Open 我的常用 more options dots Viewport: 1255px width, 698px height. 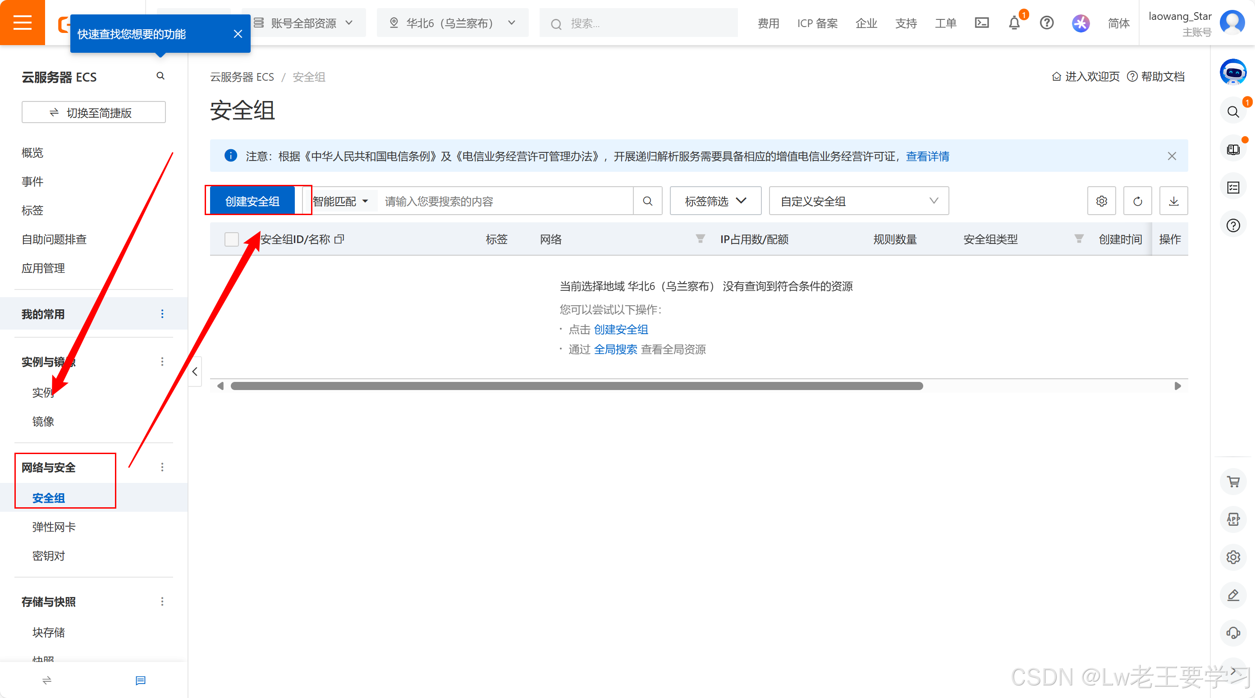tap(162, 314)
